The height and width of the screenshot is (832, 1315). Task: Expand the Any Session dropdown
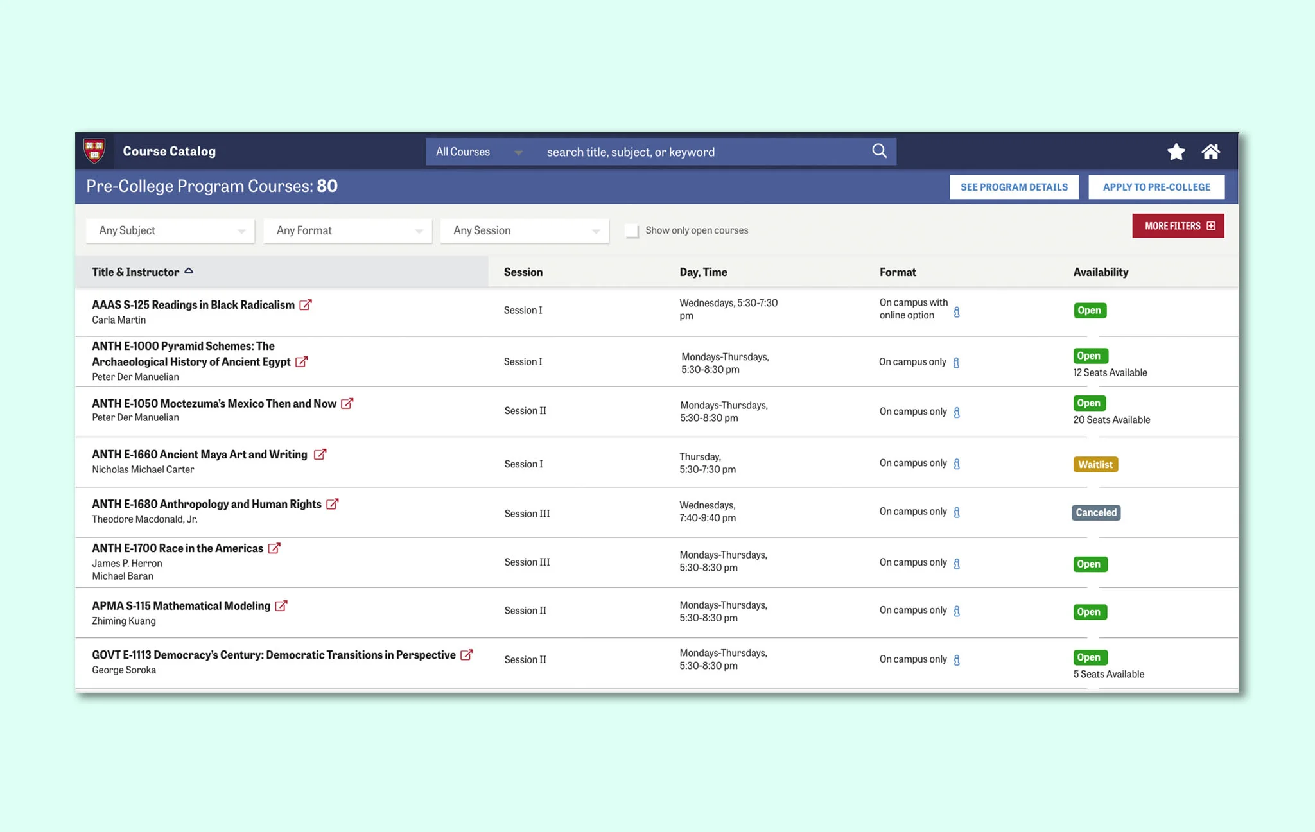pyautogui.click(x=525, y=230)
